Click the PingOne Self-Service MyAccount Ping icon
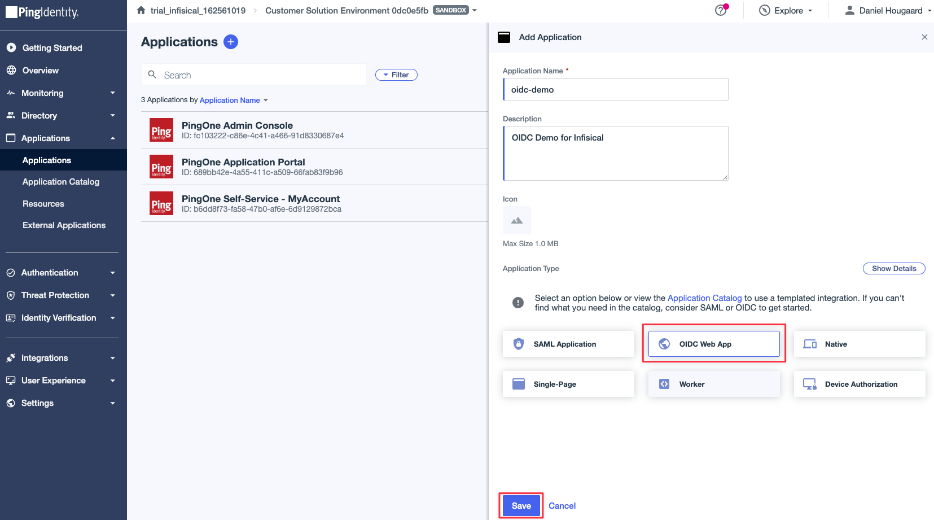 pos(161,203)
